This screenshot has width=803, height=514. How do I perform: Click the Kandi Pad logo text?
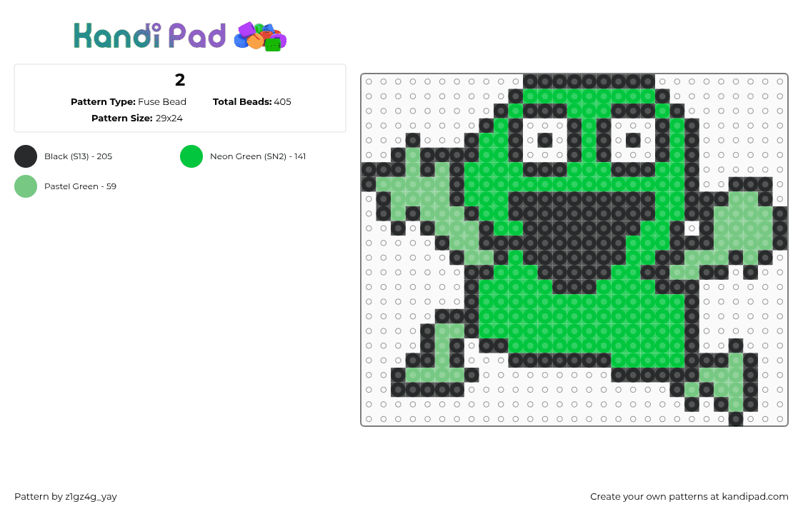149,36
